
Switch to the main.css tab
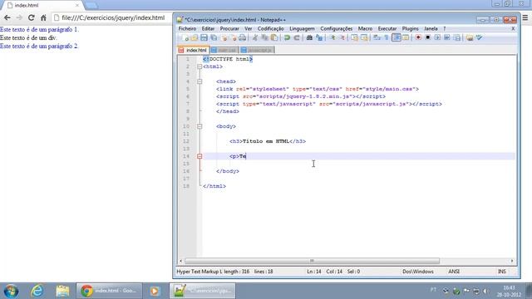click(224, 50)
